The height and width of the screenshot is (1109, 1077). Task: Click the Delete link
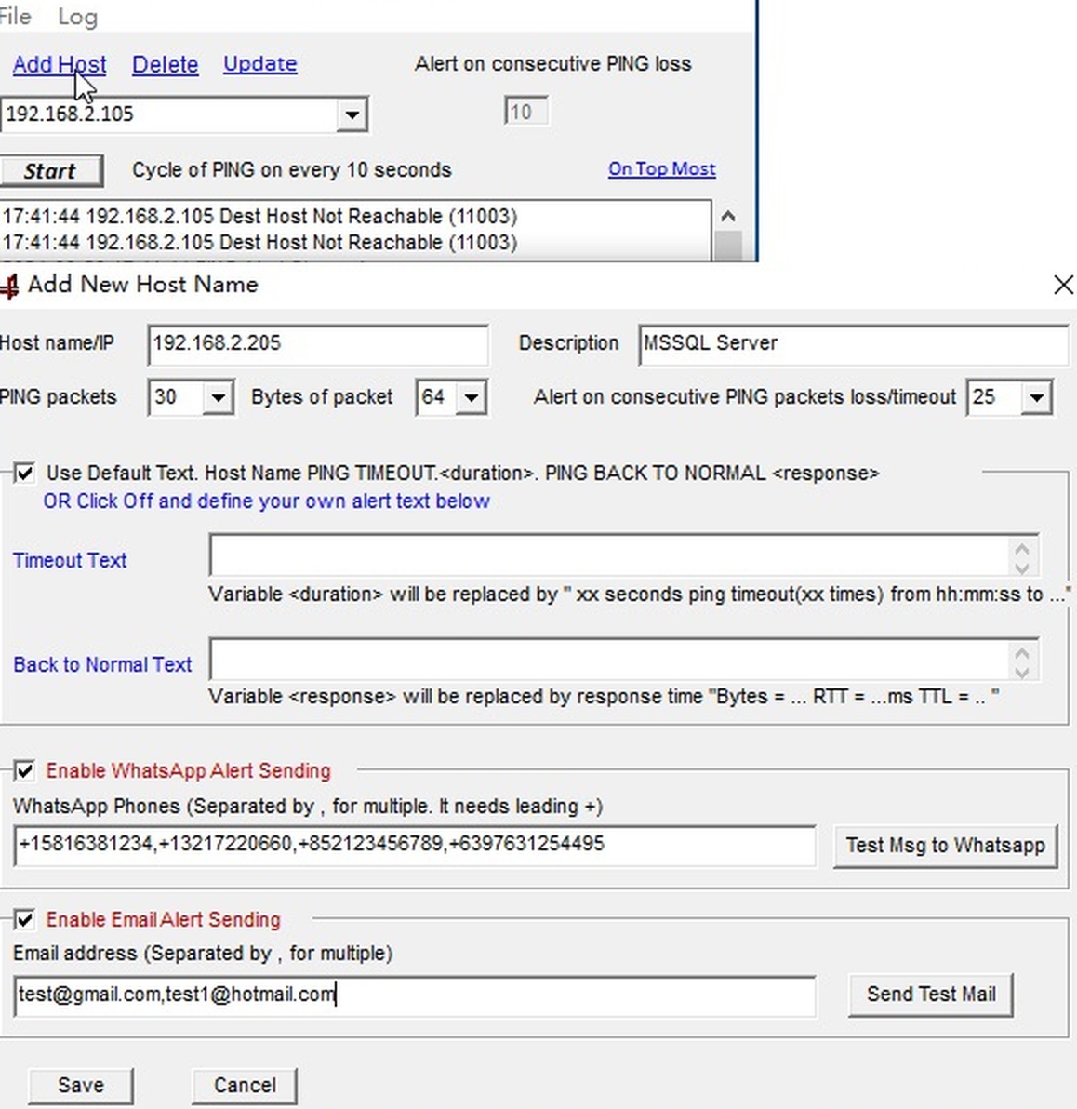pyautogui.click(x=165, y=64)
